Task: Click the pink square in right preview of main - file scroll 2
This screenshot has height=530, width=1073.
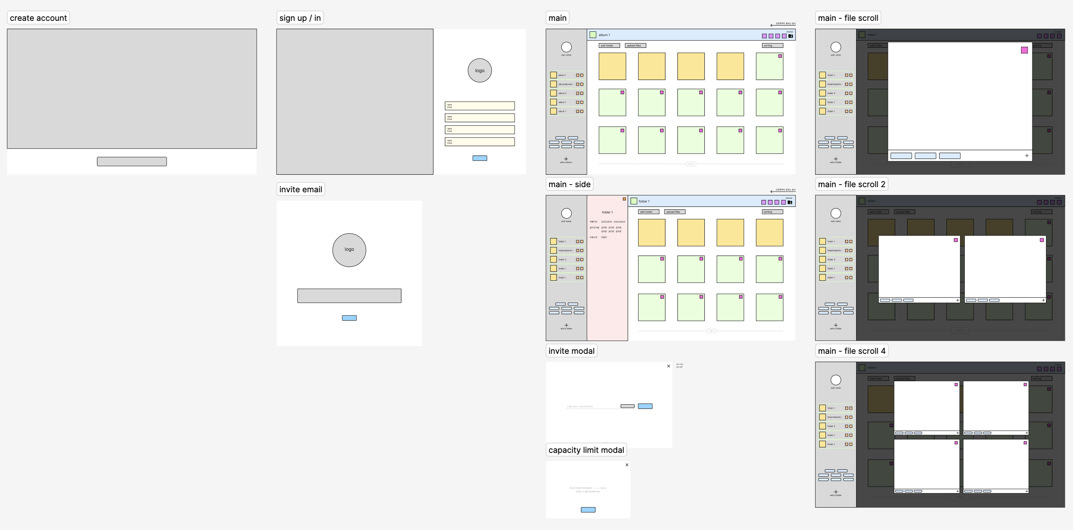Action: point(1042,240)
